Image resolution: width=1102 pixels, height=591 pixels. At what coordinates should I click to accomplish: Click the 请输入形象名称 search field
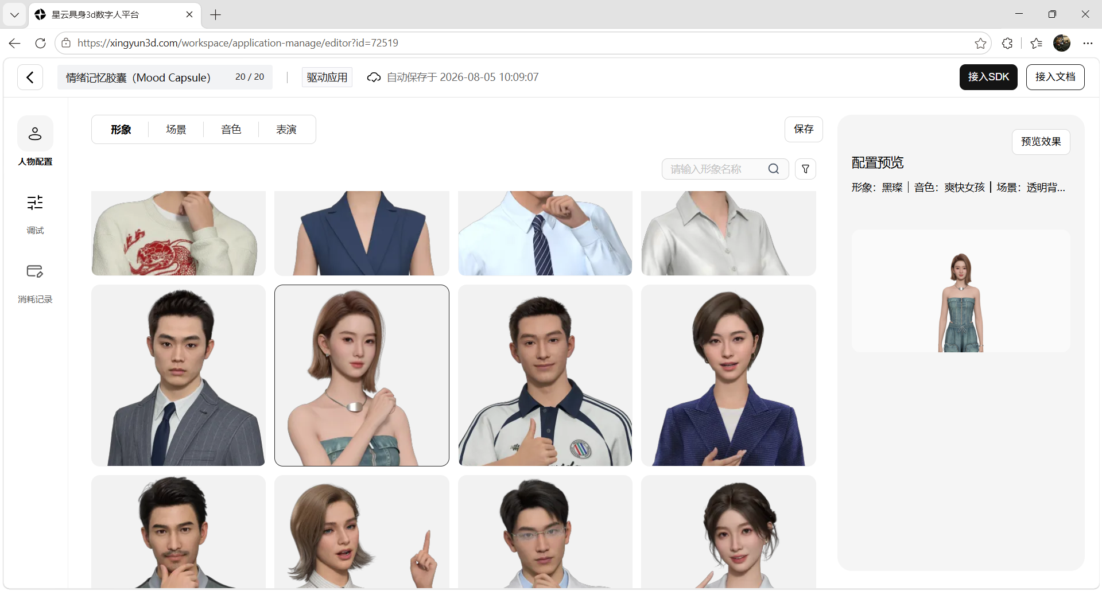coord(725,169)
